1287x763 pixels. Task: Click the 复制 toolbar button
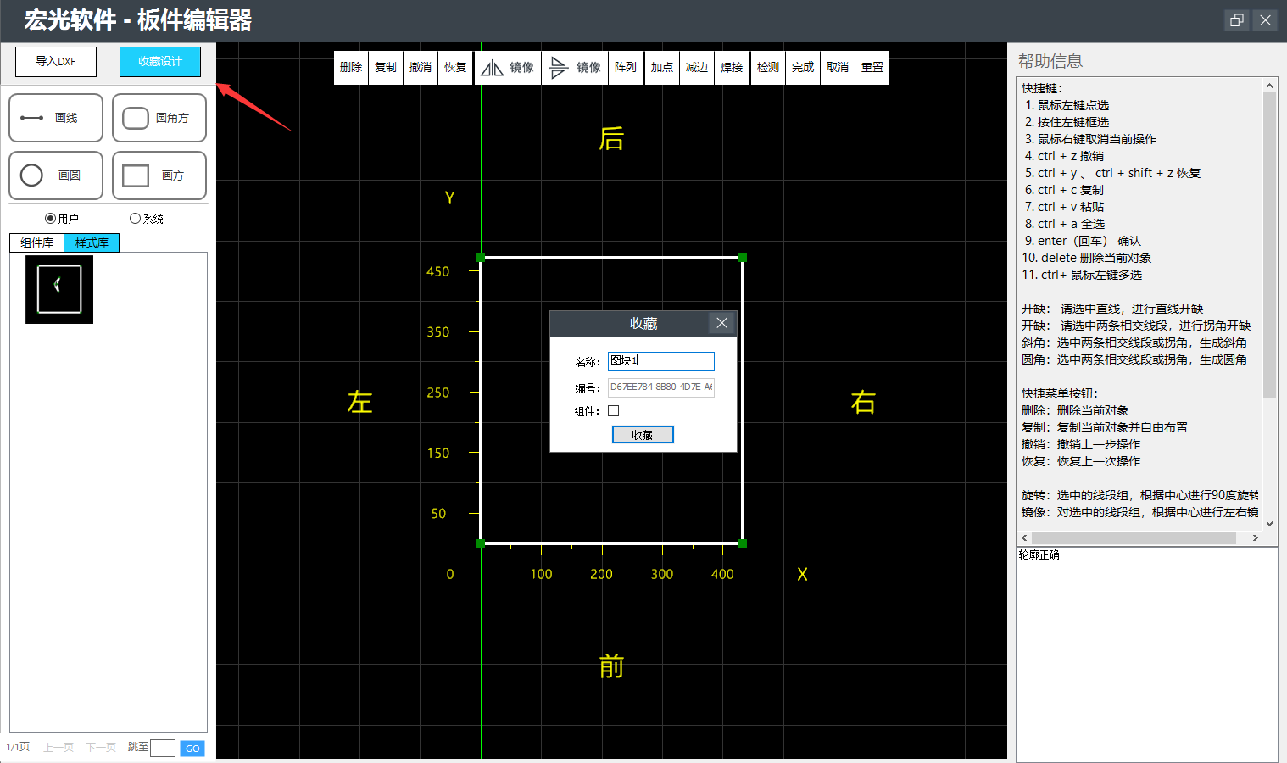tap(386, 68)
